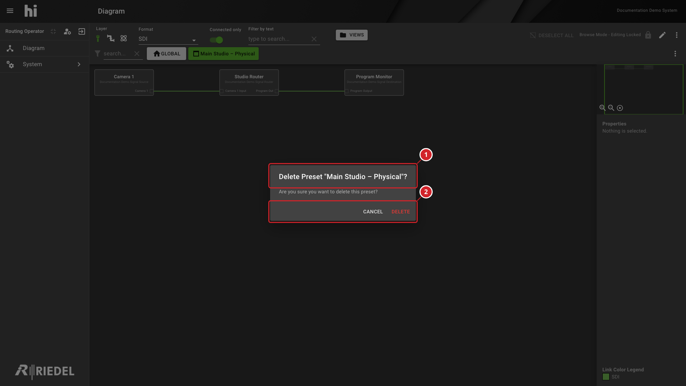Click DESELECT ALL
The image size is (686, 386).
click(x=552, y=35)
